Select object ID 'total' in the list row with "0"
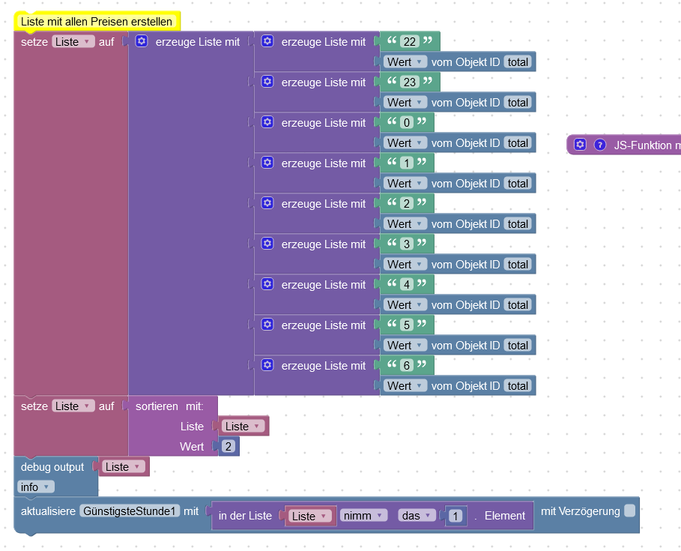 [x=518, y=143]
